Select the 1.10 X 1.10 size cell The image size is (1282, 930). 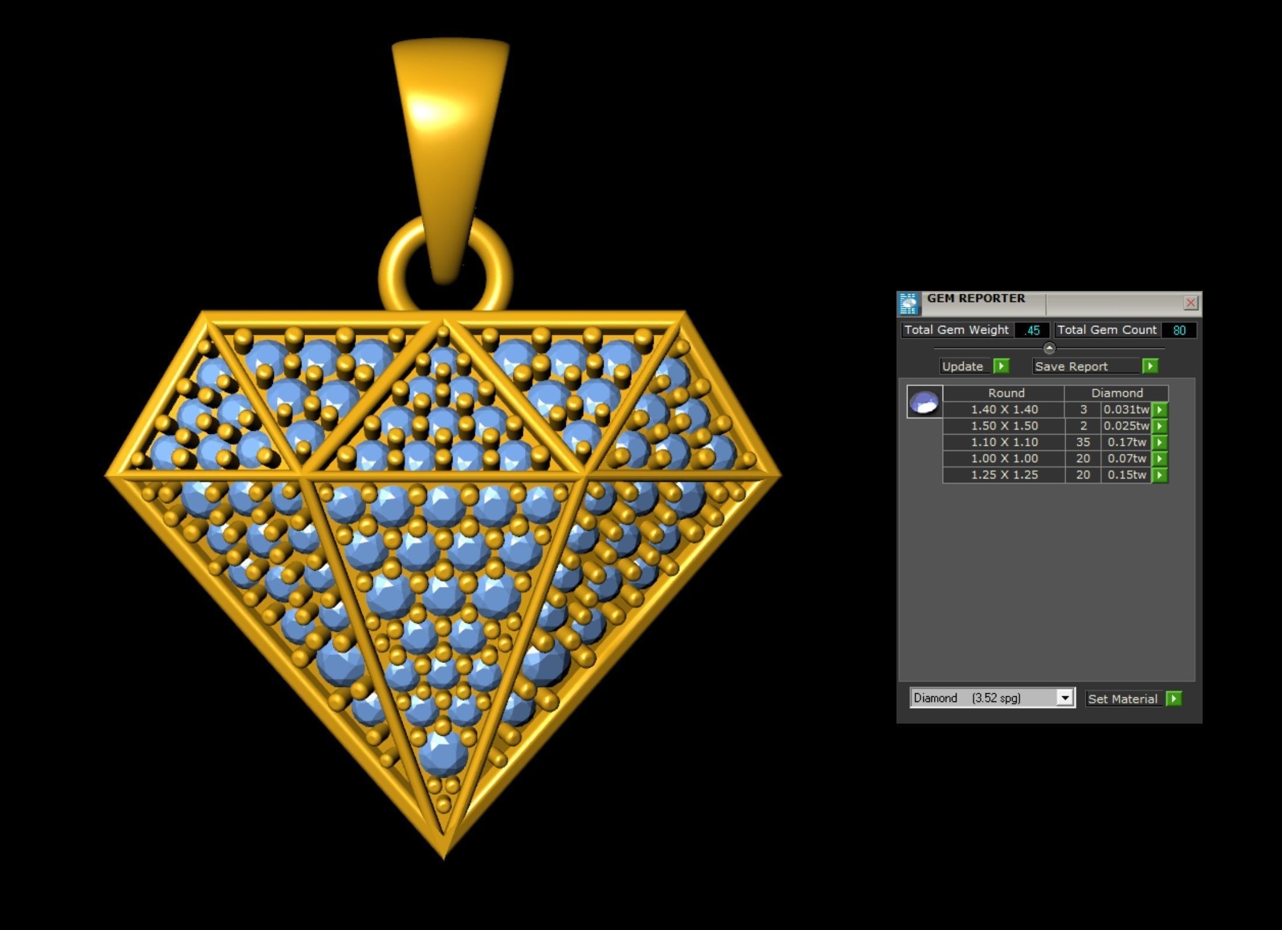tap(1004, 443)
